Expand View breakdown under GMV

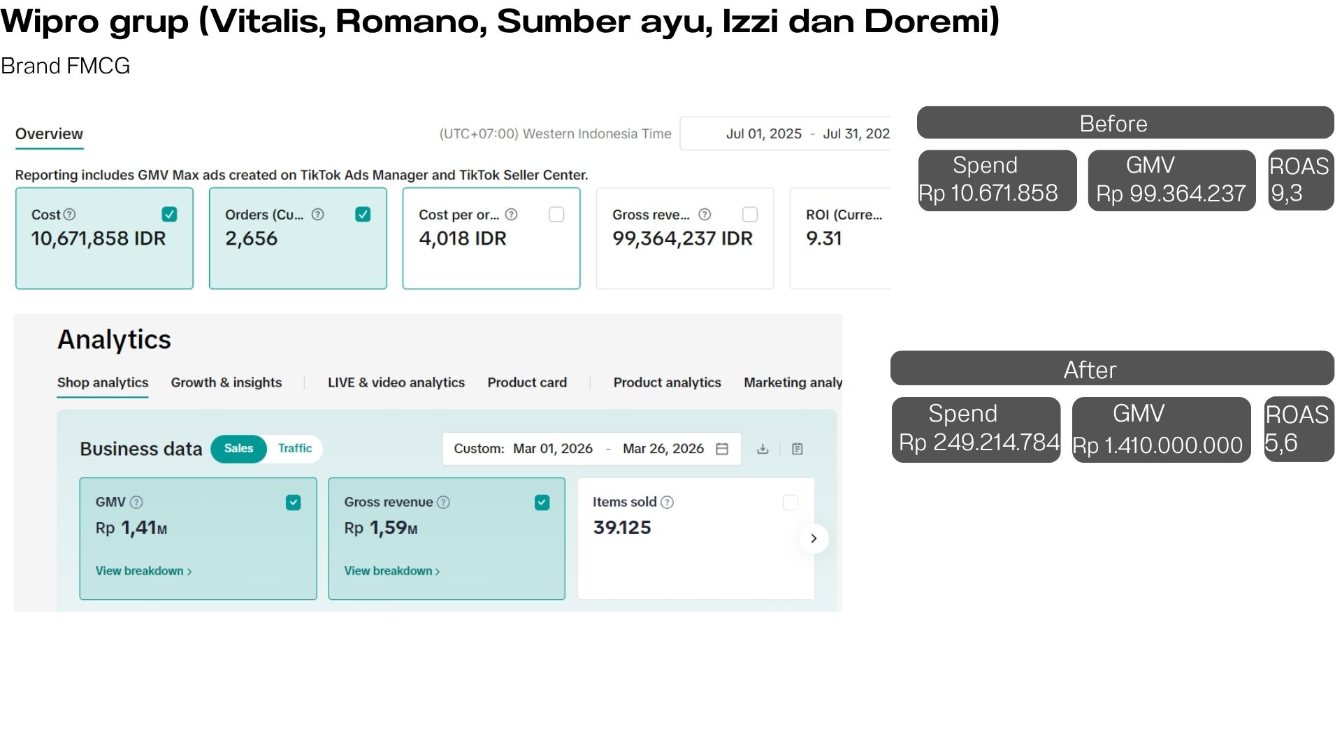143,571
